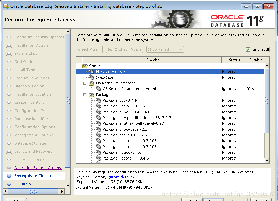Open the Show Failed dropdown
The width and height of the screenshot is (278, 201).
click(165, 49)
